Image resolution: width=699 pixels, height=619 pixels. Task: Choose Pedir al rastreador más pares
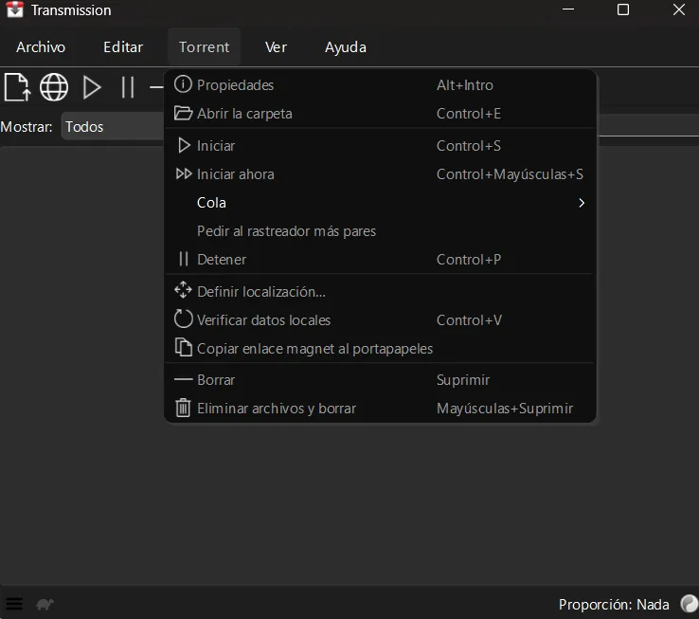click(x=380, y=231)
